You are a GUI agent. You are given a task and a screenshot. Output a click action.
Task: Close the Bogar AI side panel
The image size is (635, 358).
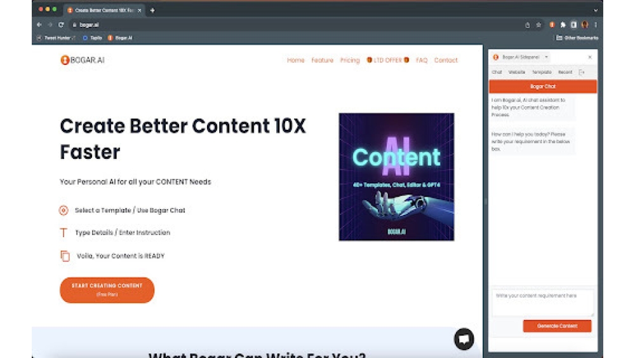pos(590,57)
